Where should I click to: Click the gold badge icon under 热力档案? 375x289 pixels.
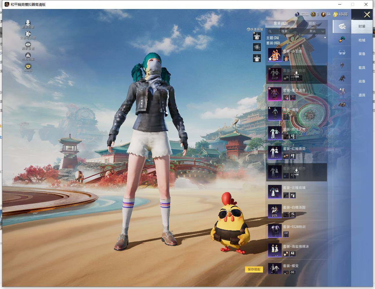tap(28, 66)
